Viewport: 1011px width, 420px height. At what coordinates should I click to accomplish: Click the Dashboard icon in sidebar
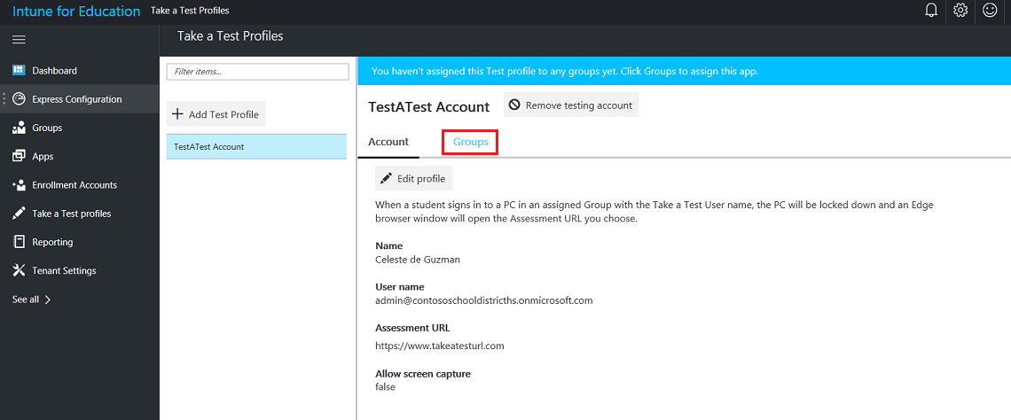(19, 71)
